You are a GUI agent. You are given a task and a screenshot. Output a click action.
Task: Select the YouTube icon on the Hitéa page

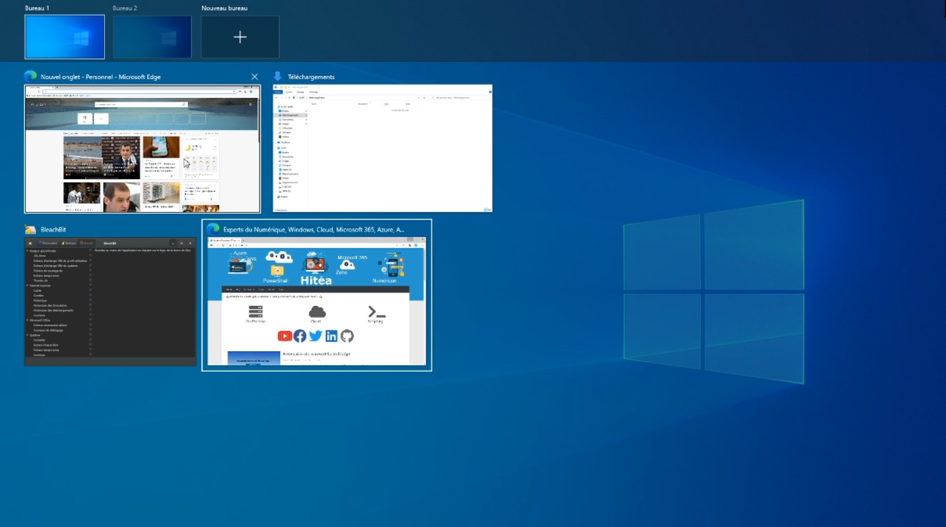(284, 336)
